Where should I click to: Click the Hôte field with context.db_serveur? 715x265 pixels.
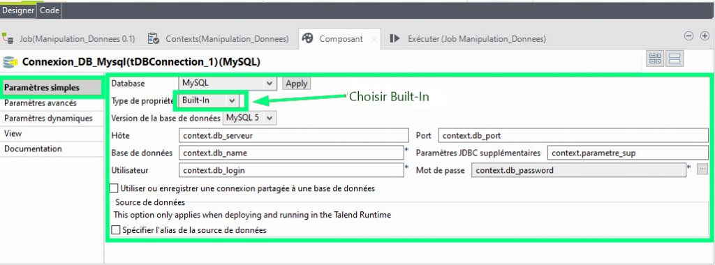[294, 136]
